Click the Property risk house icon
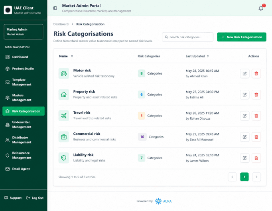Screen dimensions: 272x211 tap(64, 95)
